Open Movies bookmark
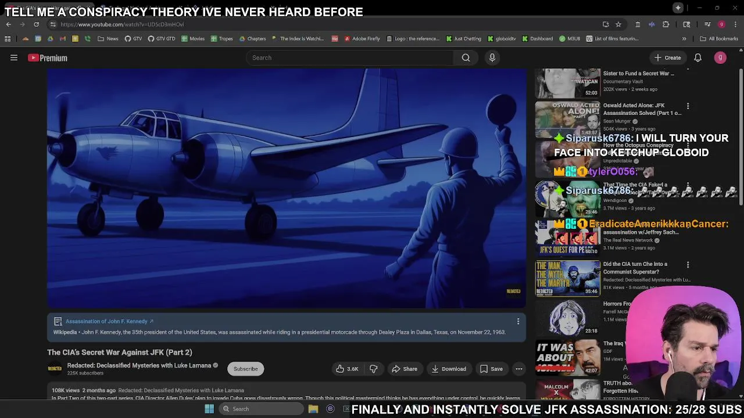Screen dimensions: 744x418 coord(193,38)
